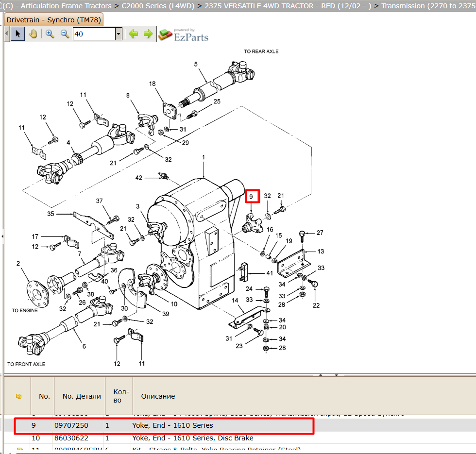Click the notes icon in table header
This screenshot has height=454, width=476.
point(18,396)
